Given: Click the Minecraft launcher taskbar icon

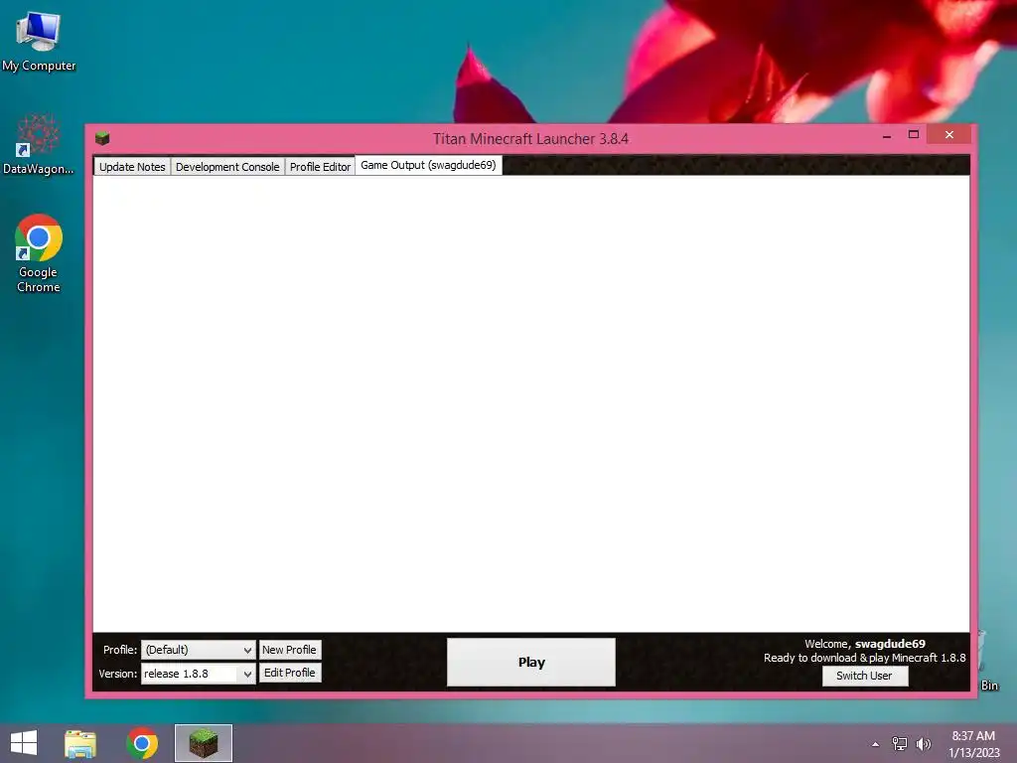Looking at the screenshot, I should [x=203, y=743].
